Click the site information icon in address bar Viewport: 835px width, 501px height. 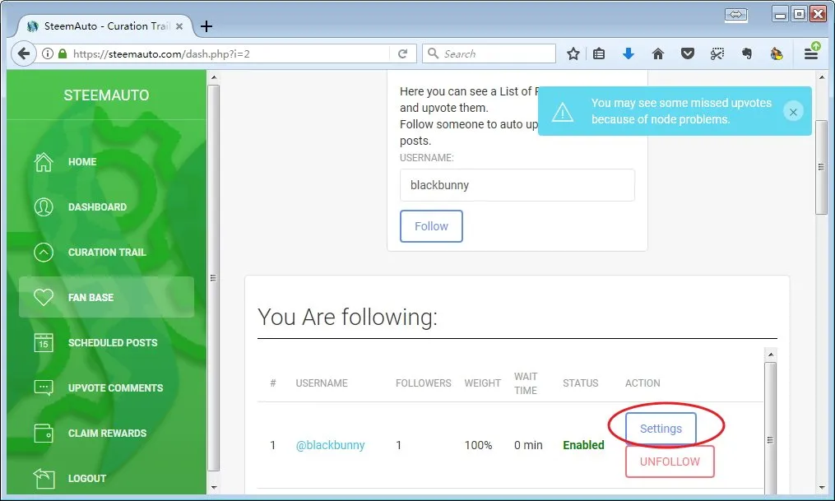point(48,53)
